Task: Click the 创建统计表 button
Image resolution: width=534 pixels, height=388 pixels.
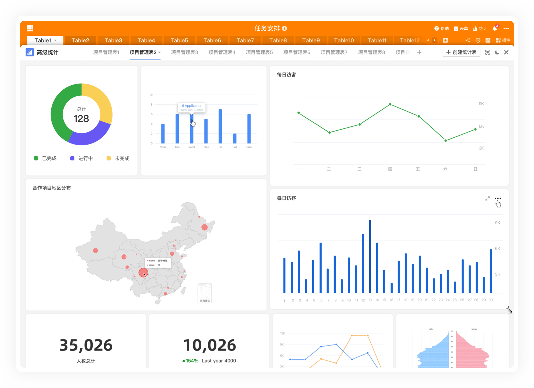Action: [461, 52]
